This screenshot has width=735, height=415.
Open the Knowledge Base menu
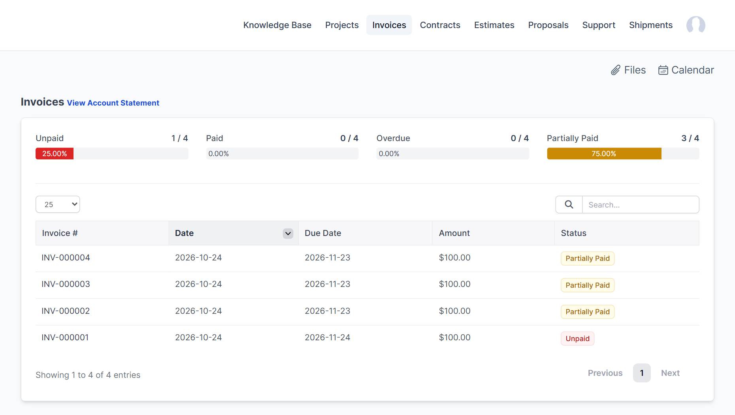[277, 25]
